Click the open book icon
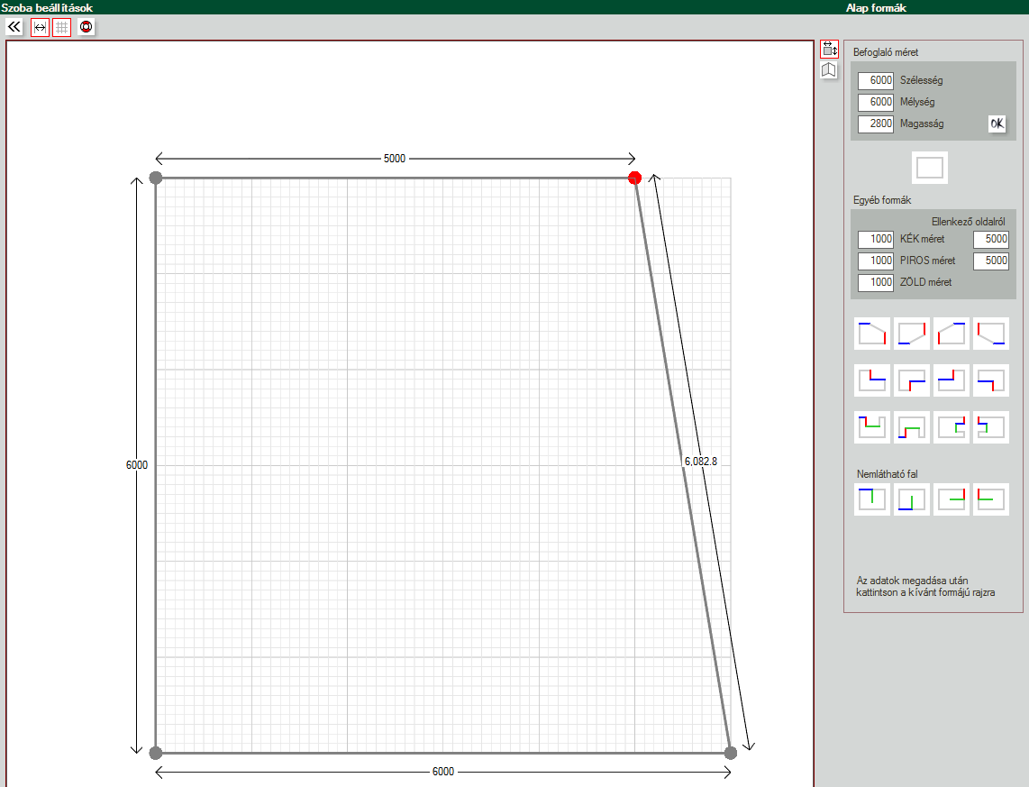 [x=829, y=70]
